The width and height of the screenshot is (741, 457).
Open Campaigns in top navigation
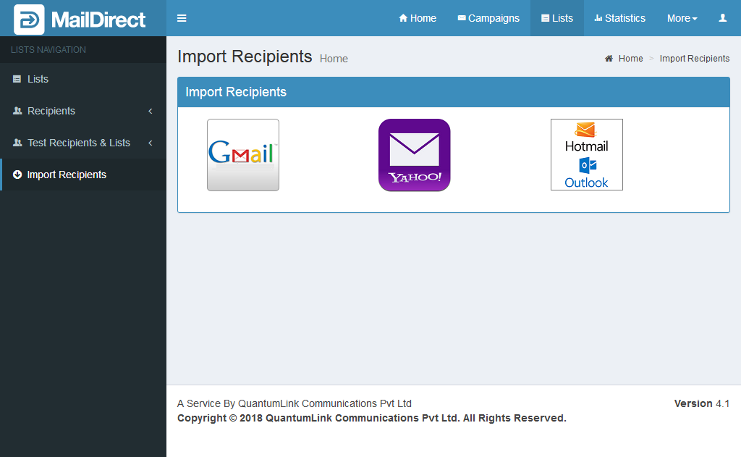[x=488, y=18]
